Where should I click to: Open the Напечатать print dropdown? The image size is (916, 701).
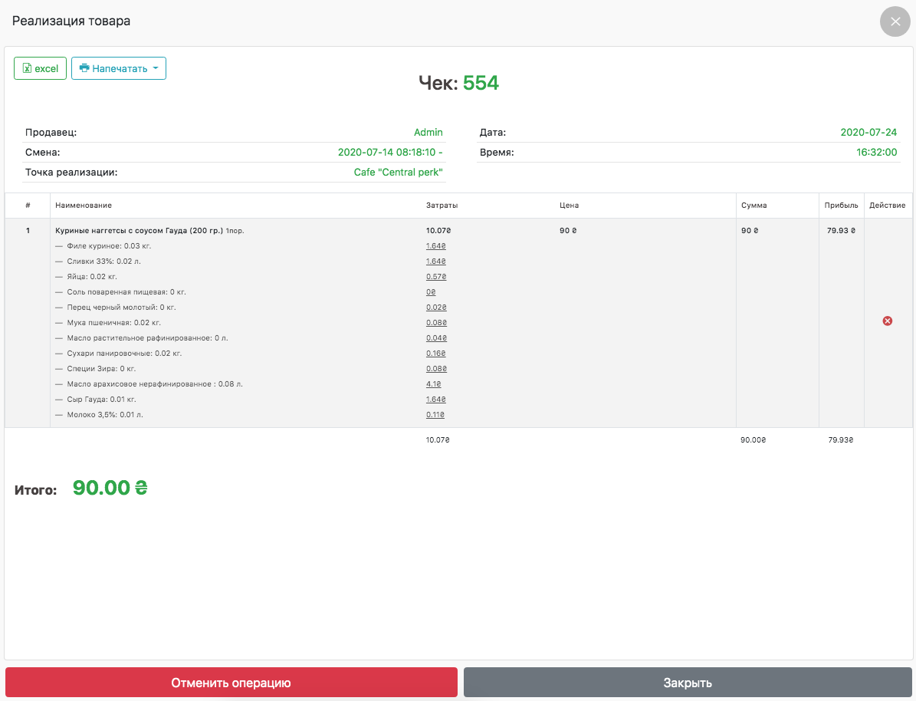pos(119,68)
